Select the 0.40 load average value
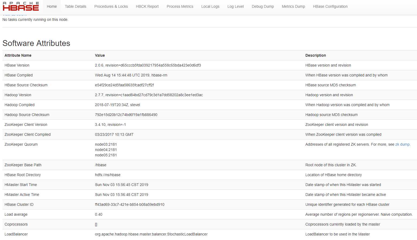 point(99,214)
